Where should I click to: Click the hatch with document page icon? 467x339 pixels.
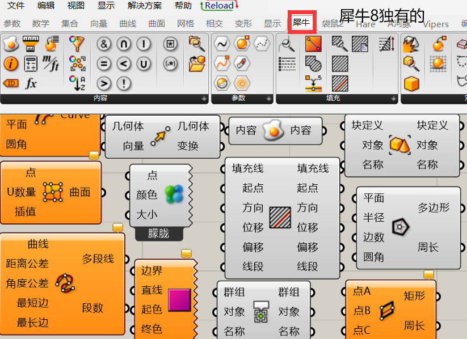[x=360, y=44]
